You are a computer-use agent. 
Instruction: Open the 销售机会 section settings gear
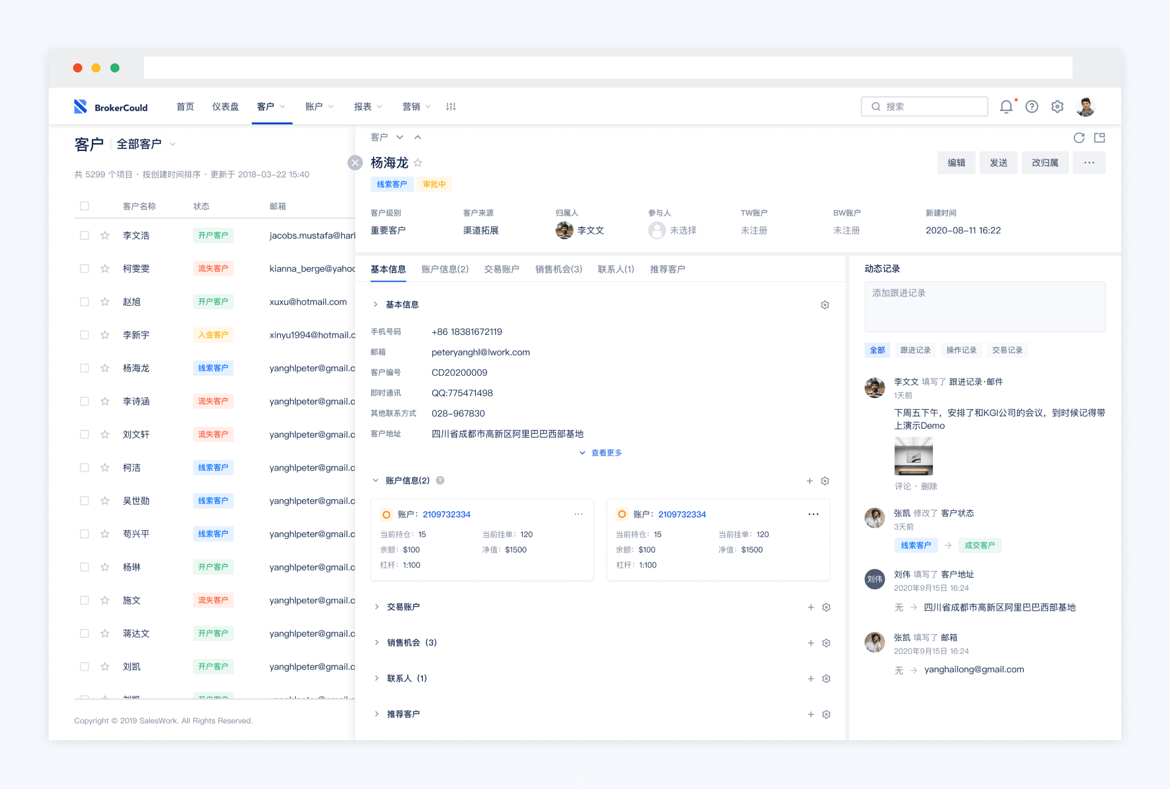click(826, 643)
